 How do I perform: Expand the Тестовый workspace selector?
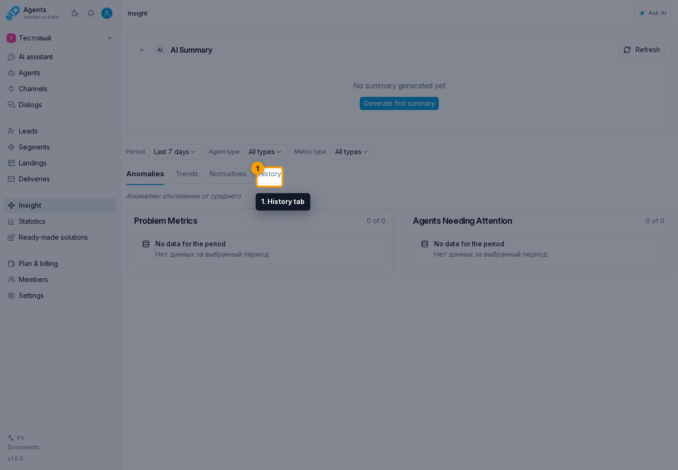tap(60, 38)
